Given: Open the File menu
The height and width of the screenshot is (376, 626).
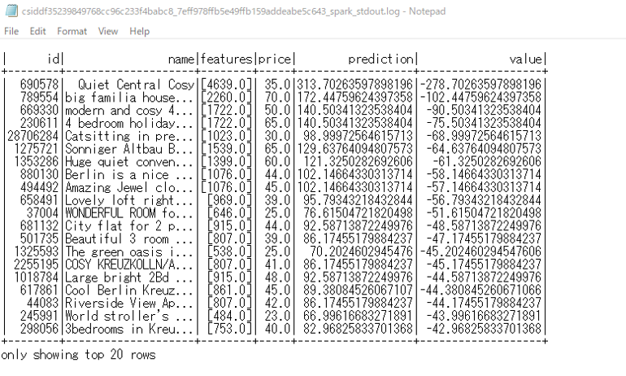Looking at the screenshot, I should pyautogui.click(x=12, y=31).
